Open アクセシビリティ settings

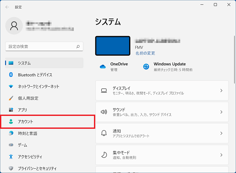(44, 157)
